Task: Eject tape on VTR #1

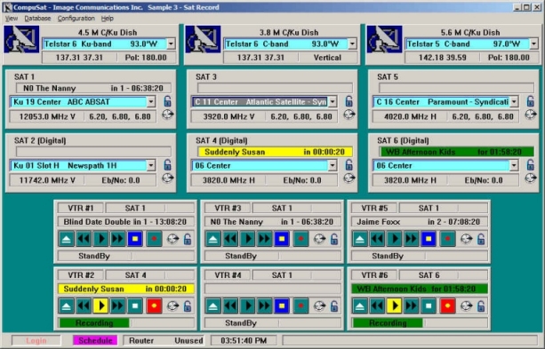Action: (67, 239)
